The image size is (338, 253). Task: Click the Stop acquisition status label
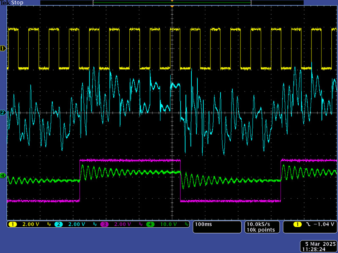[16, 3]
